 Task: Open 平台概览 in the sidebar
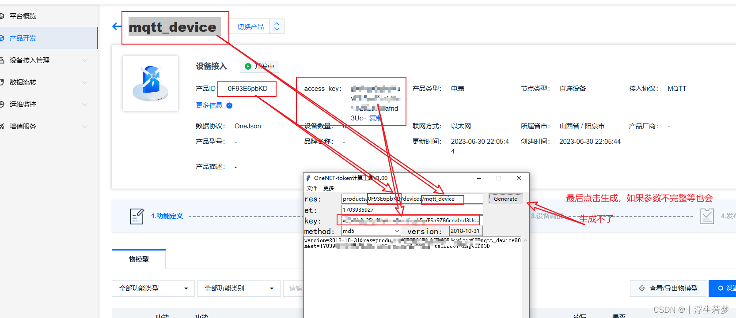[x=23, y=16]
